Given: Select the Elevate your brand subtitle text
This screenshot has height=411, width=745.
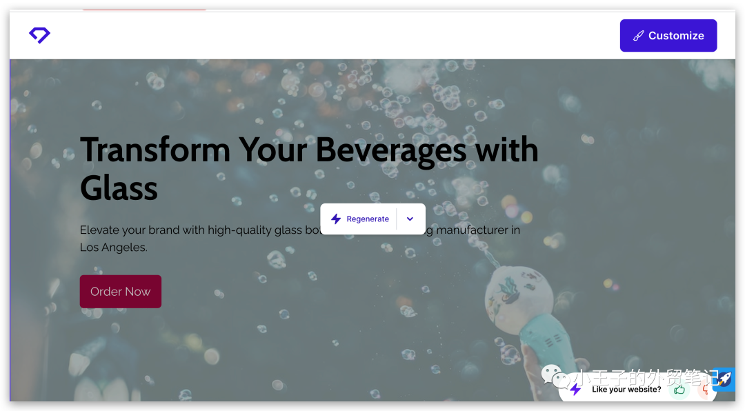Looking at the screenshot, I should (300, 239).
